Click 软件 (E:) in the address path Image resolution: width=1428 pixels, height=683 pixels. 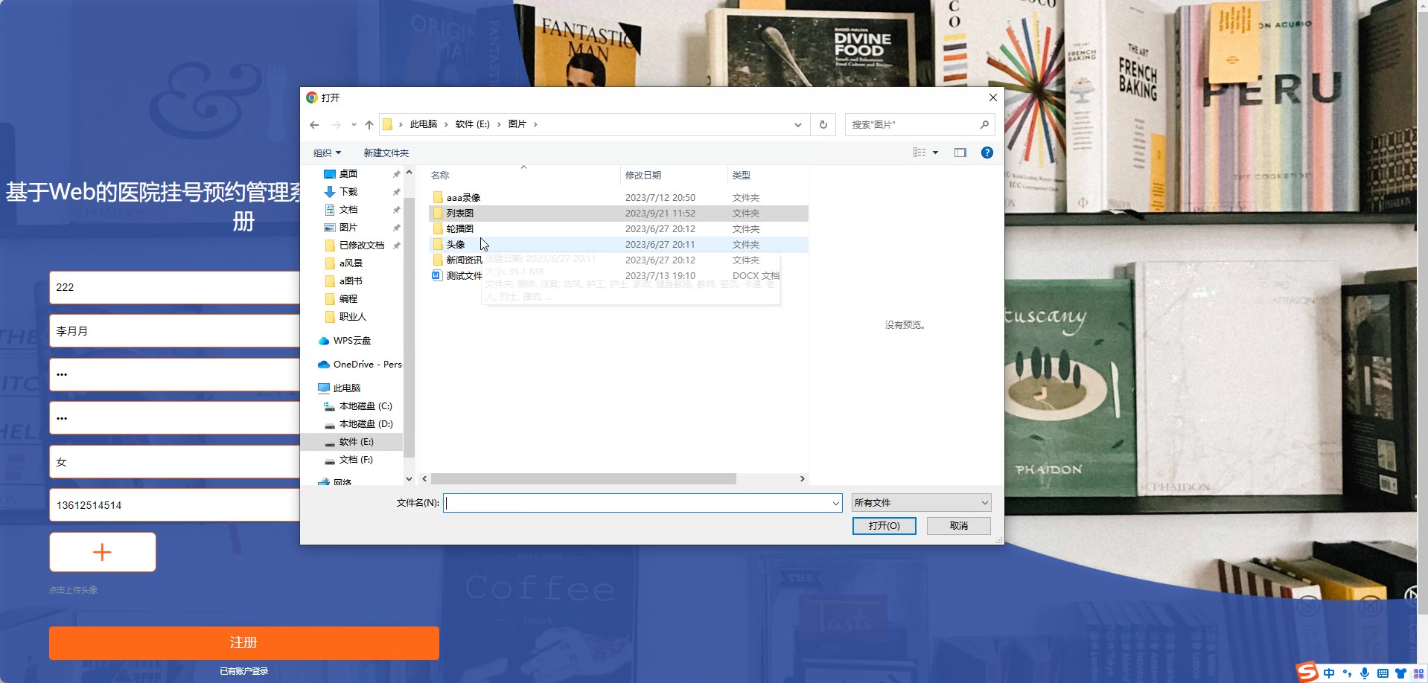[472, 124]
